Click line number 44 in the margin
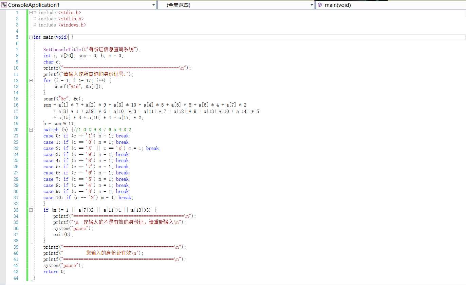This screenshot has height=285, width=466. [x=16, y=278]
